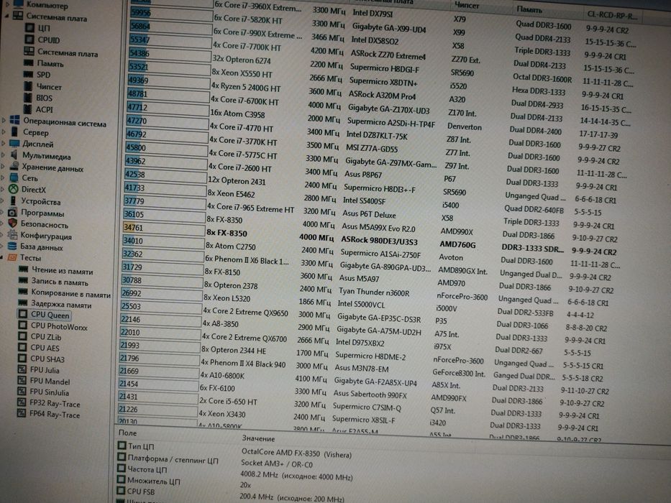Click the Запись в память memory test icon
Viewport: 671px width, 503px height.
pos(23,280)
